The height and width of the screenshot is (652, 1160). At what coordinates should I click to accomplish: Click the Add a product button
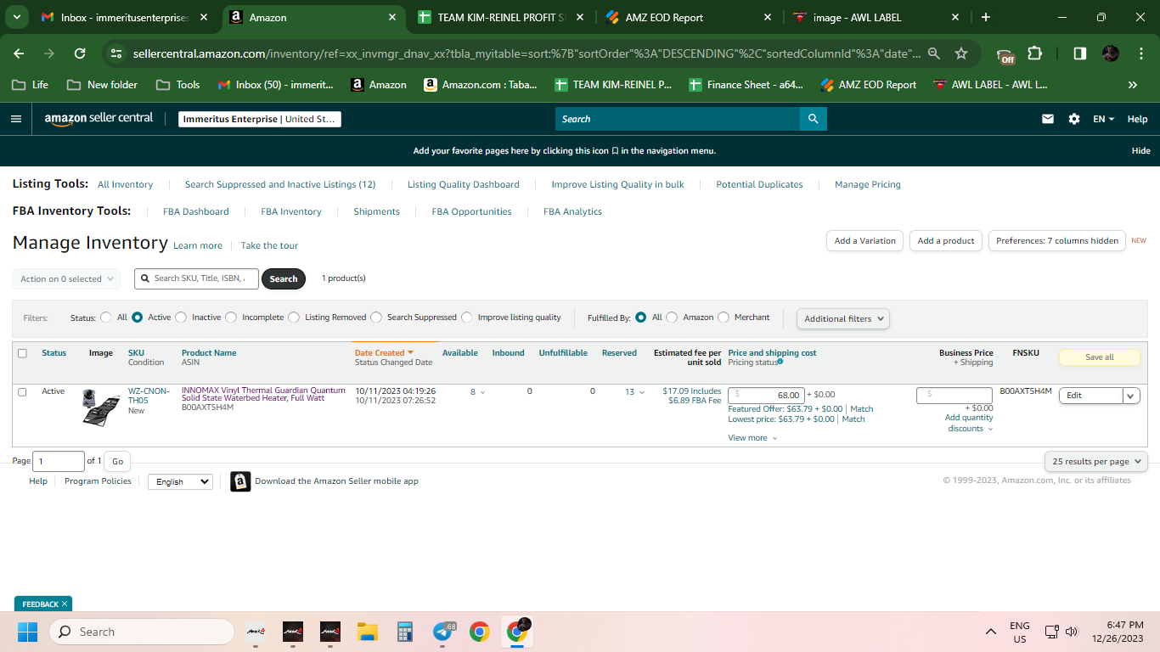point(946,241)
